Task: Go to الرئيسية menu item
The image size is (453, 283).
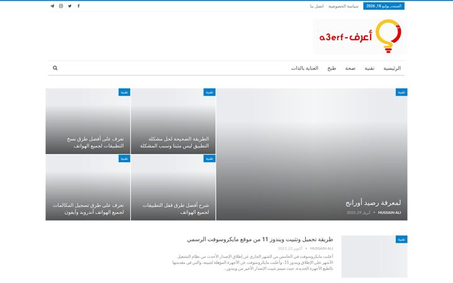Action: coord(392,68)
